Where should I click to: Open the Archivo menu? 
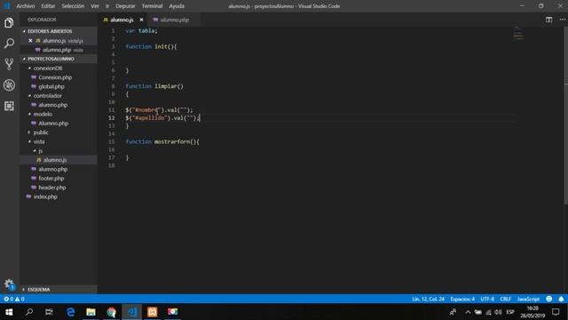click(x=26, y=6)
